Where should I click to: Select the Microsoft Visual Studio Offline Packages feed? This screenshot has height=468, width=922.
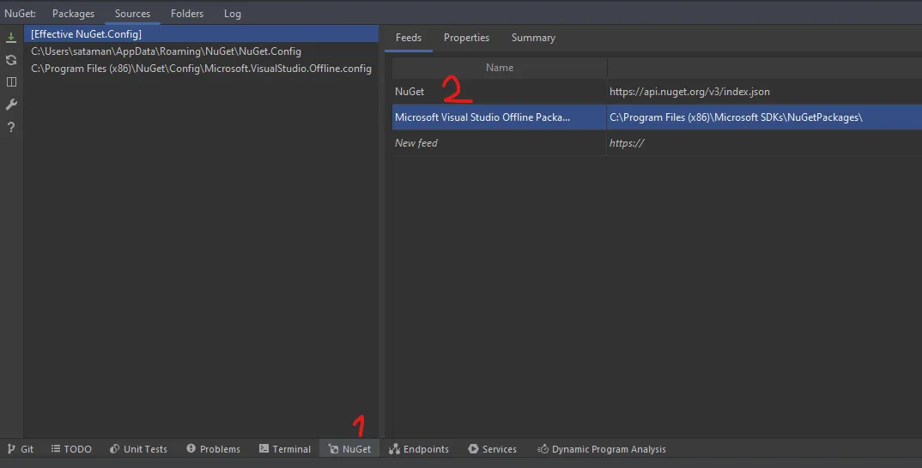[x=500, y=117]
